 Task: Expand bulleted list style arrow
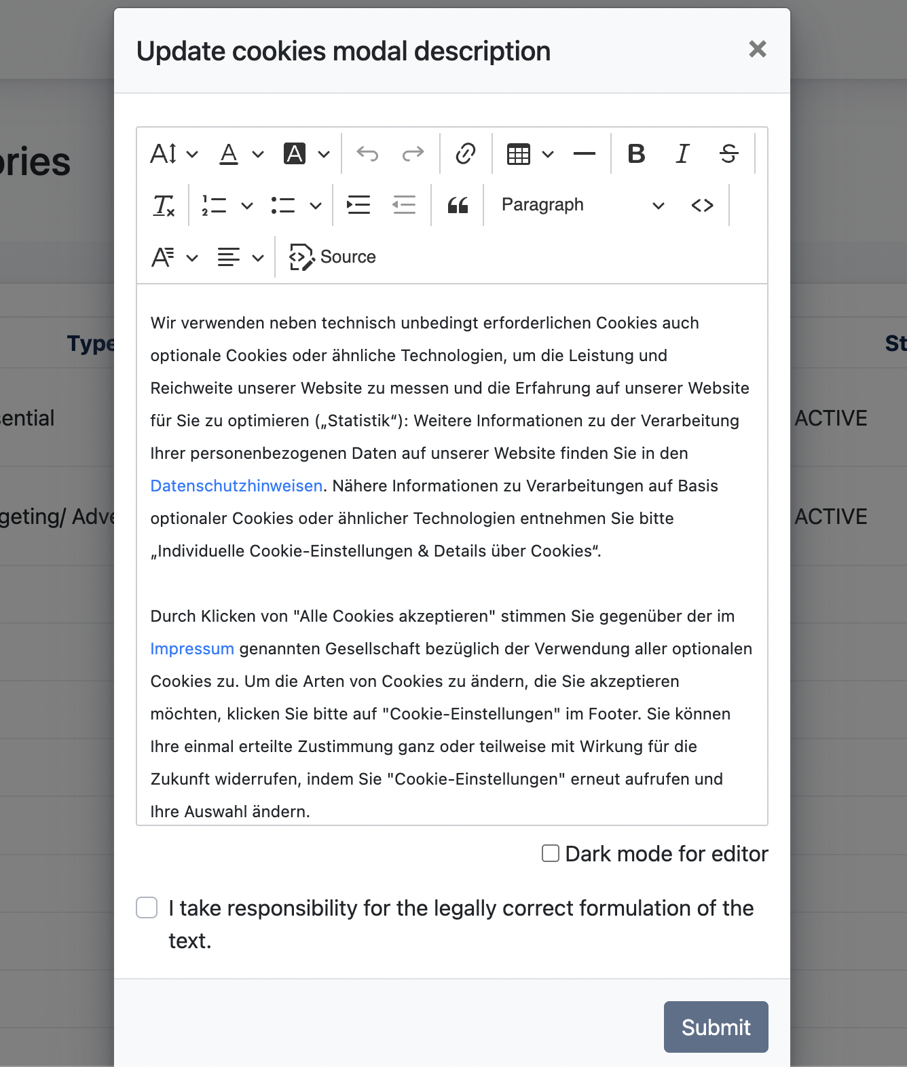click(x=316, y=205)
